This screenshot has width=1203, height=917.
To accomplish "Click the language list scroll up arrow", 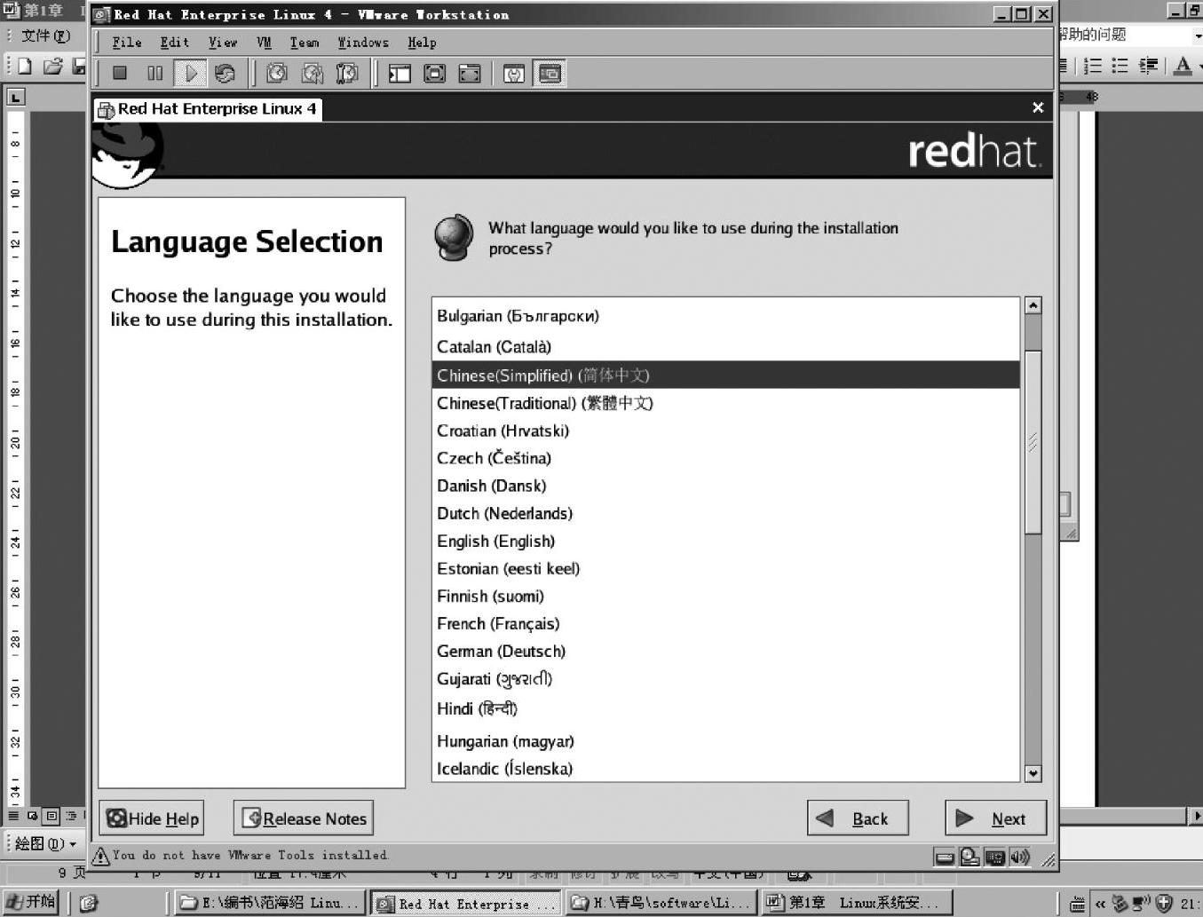I will (1033, 305).
